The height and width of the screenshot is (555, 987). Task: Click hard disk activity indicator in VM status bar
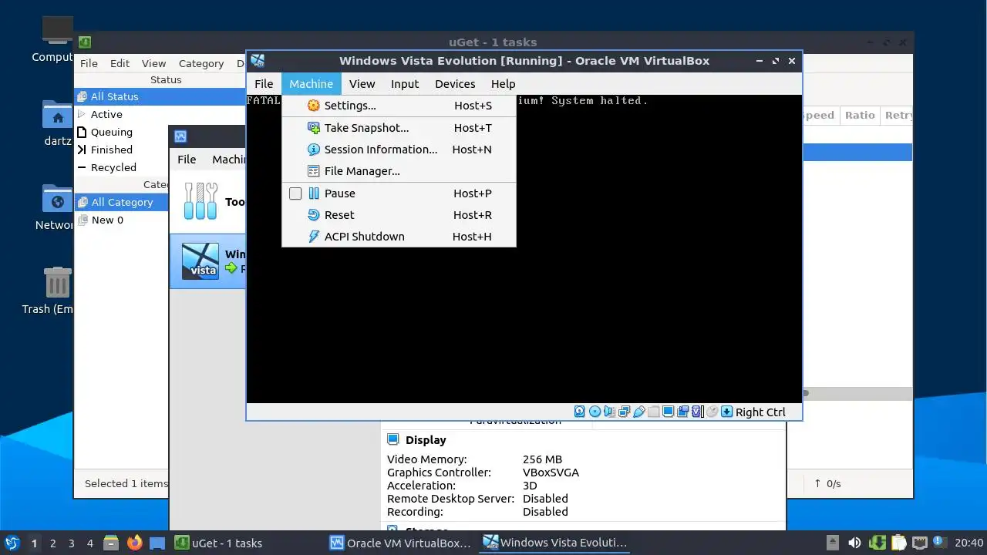[580, 412]
